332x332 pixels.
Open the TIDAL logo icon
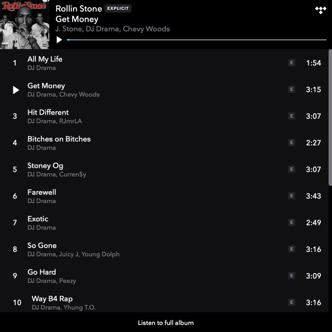(321, 10)
